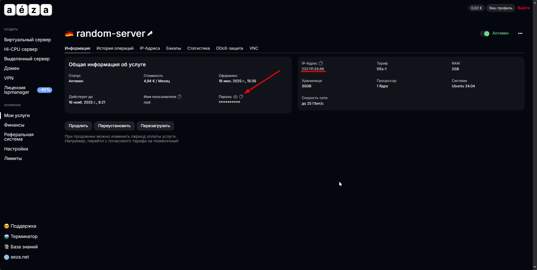Image resolution: width=537 pixels, height=270 pixels.
Task: Open Терминатор from the sidebar
Action: pos(24,236)
